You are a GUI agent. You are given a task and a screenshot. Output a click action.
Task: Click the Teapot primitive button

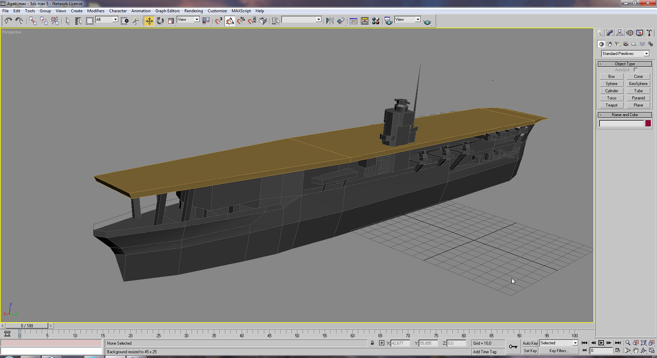tap(612, 105)
